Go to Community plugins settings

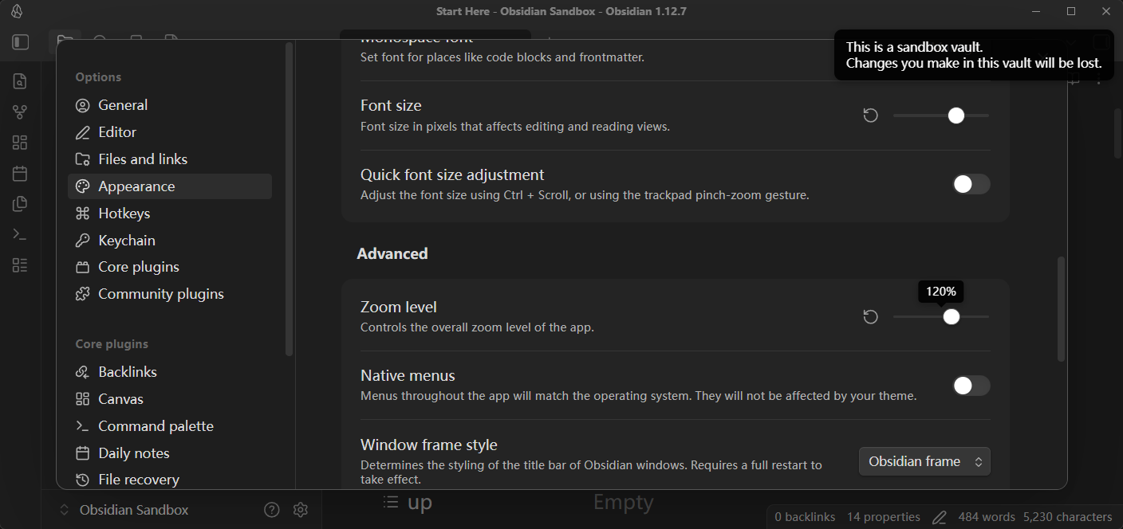pos(160,294)
